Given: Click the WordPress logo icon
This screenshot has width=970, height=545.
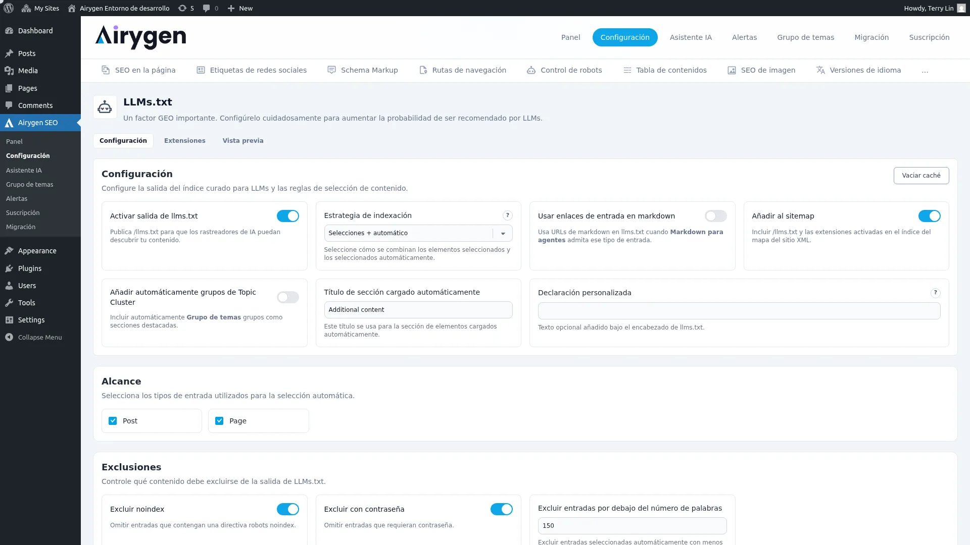Looking at the screenshot, I should [9, 8].
